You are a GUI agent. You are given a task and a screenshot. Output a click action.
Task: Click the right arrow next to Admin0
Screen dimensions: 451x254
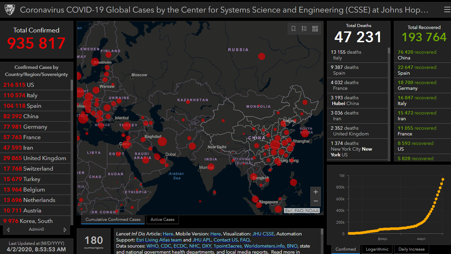pyautogui.click(x=65, y=230)
